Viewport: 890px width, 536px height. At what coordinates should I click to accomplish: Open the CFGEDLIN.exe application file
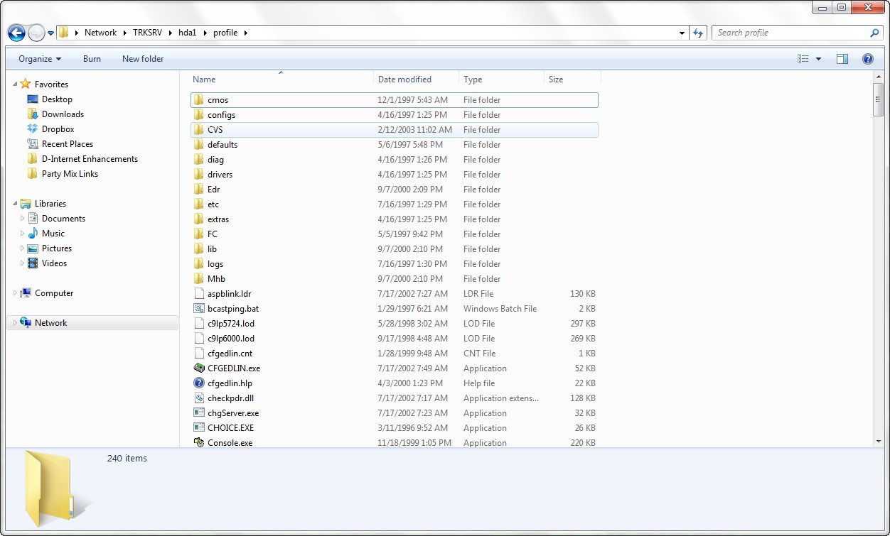coord(234,368)
